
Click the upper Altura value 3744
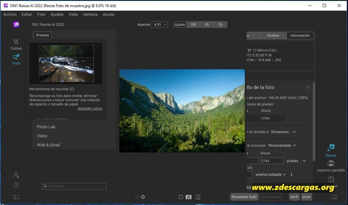[273, 118]
